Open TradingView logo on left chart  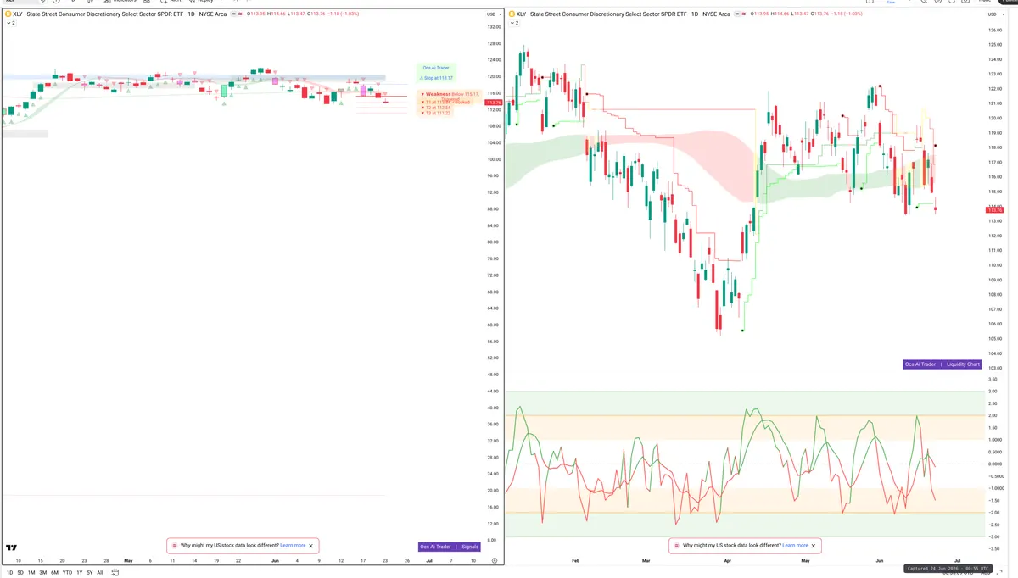12,547
